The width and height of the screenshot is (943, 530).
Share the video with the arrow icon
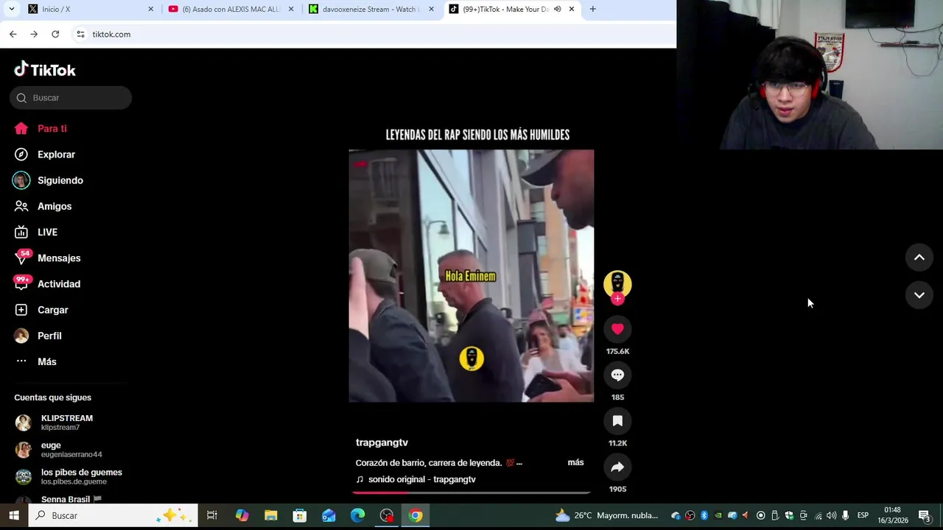[x=617, y=467]
